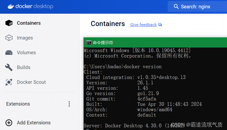Click the Builds wrench icon
This screenshot has height=130, width=227.
click(x=9, y=67)
